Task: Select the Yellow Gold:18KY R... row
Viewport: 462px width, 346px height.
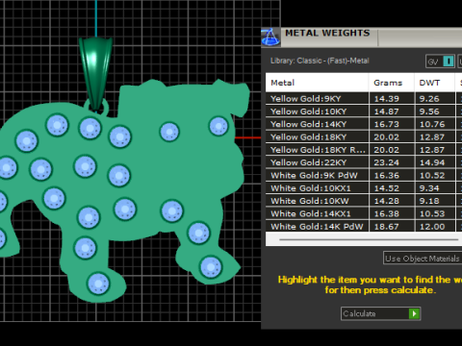Action: (364, 150)
